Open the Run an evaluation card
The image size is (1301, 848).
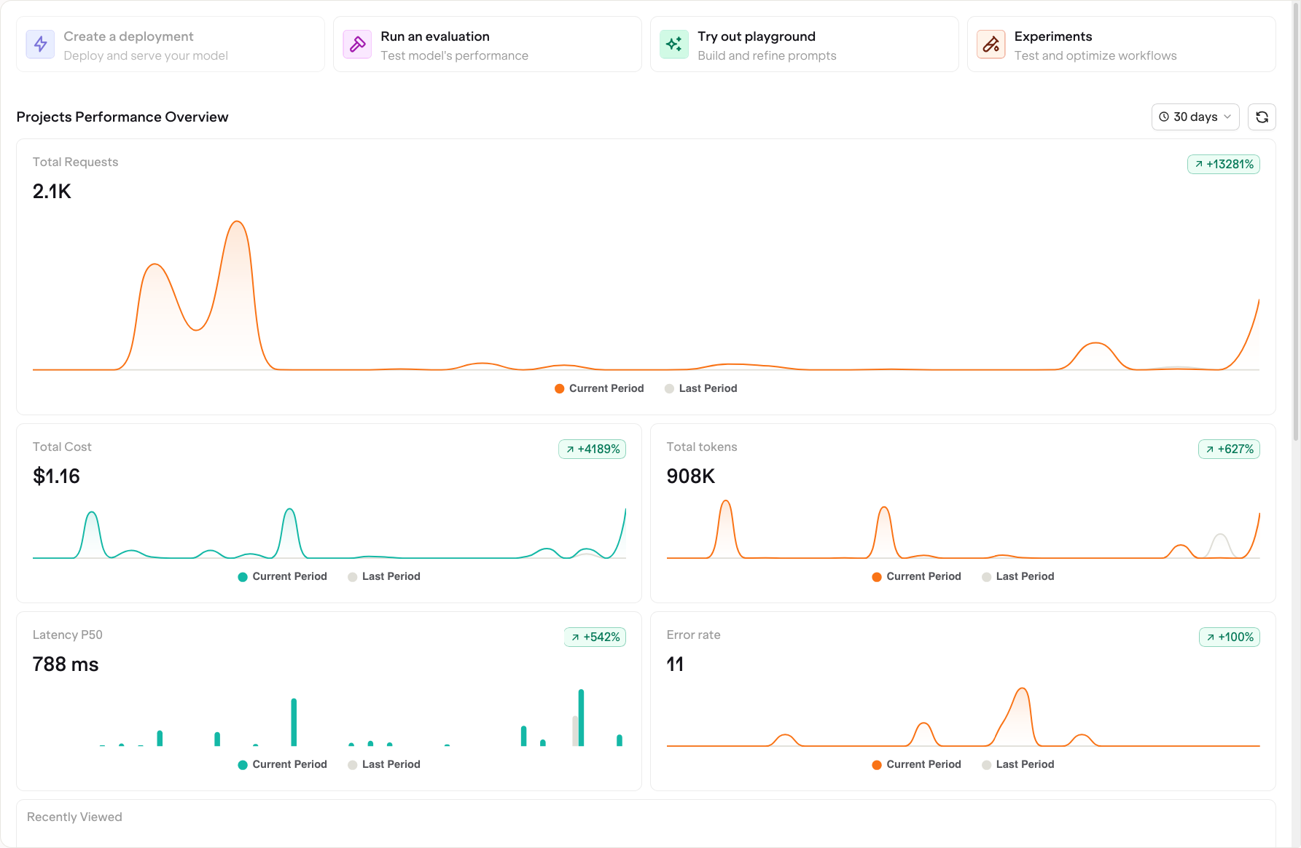(x=487, y=44)
